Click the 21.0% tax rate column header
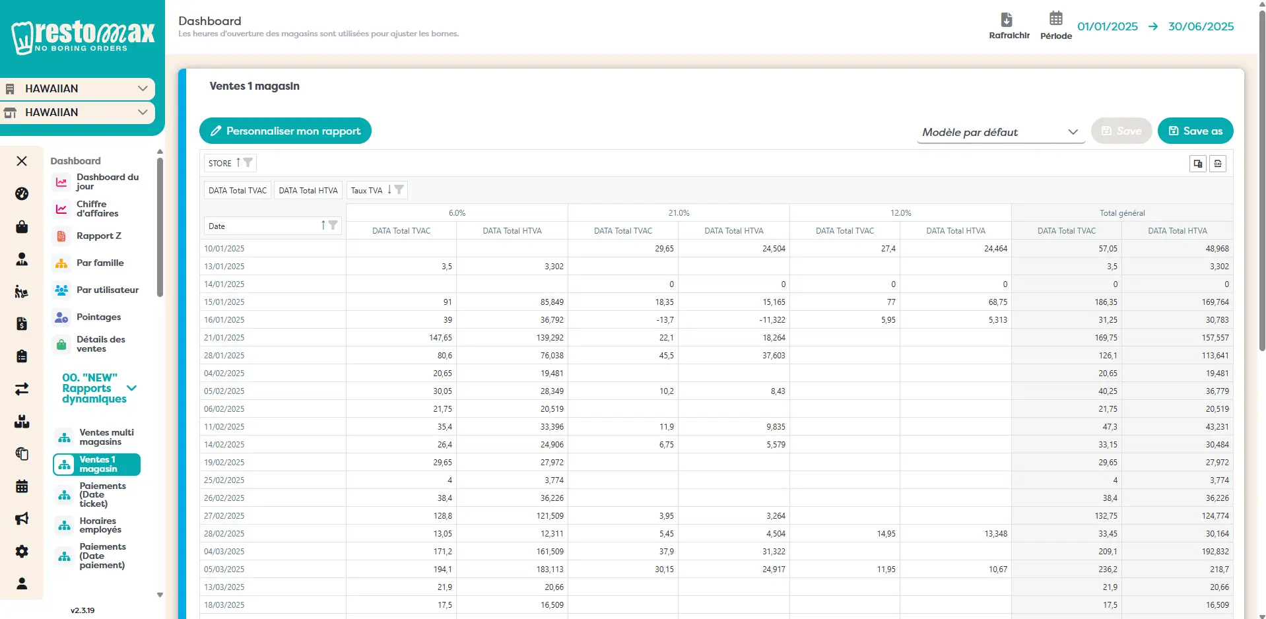 [x=679, y=213]
